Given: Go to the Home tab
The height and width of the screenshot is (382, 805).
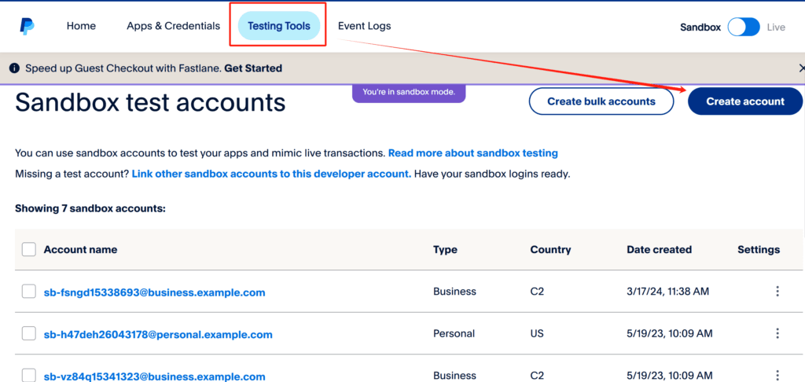Looking at the screenshot, I should [81, 26].
